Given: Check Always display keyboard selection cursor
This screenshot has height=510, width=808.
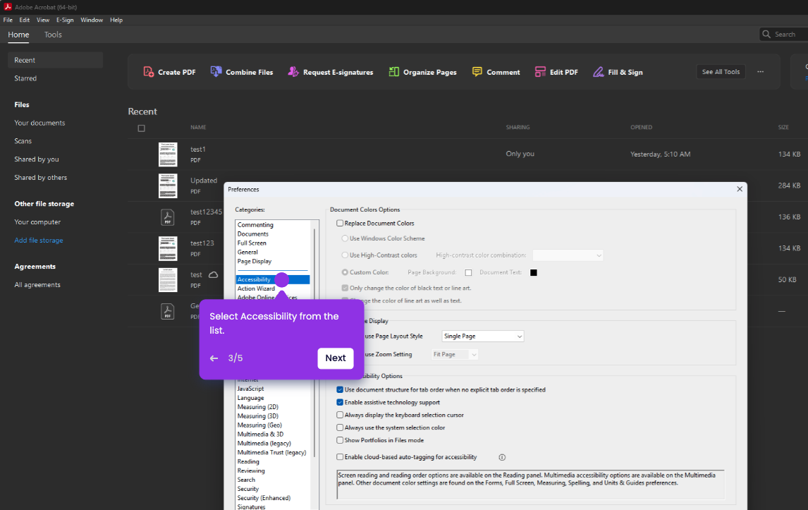Looking at the screenshot, I should click(340, 415).
